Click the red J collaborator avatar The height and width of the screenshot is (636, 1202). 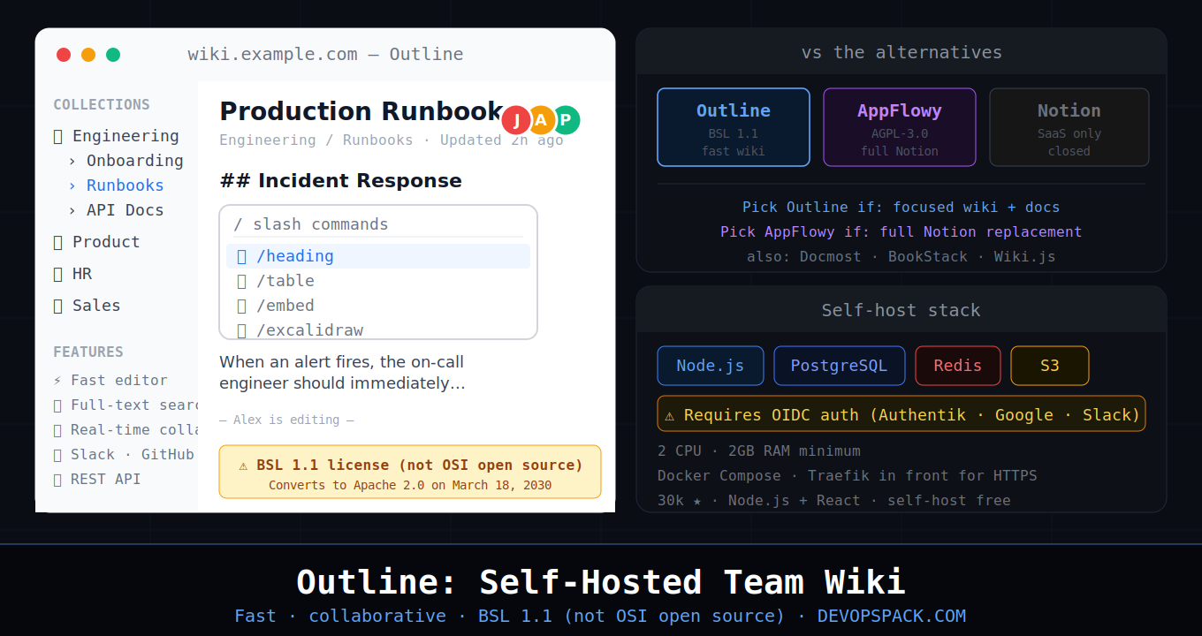(x=516, y=120)
